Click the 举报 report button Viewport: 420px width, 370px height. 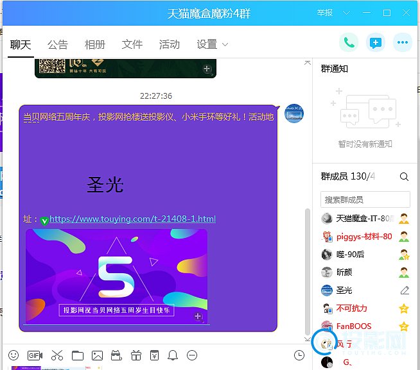[x=325, y=13]
